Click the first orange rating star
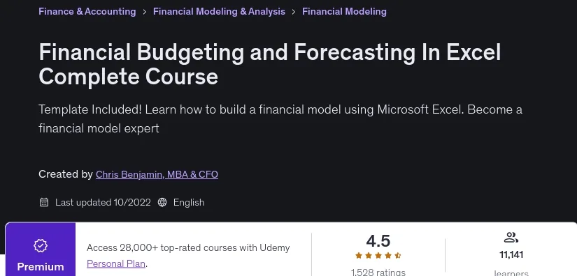The image size is (577, 276). 359,256
